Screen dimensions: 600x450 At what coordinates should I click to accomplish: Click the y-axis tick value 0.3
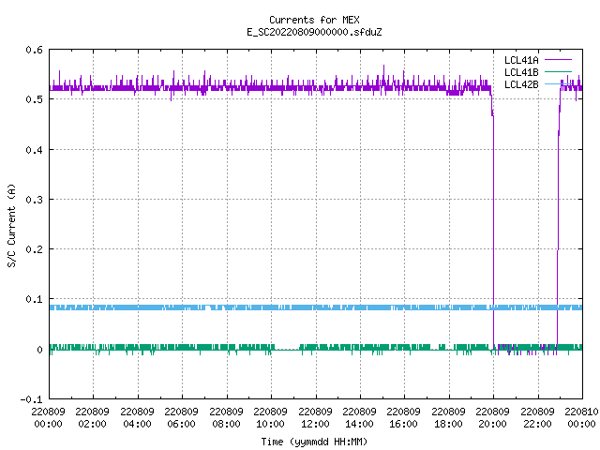click(34, 200)
